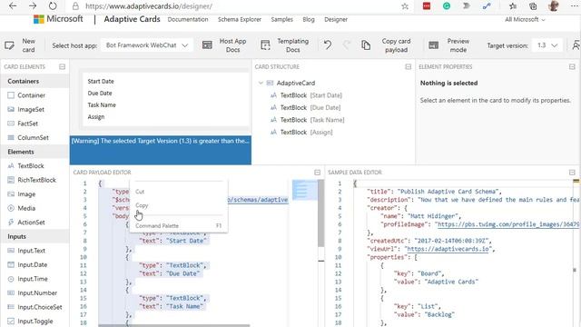Click the Host App Docs icon
The width and height of the screenshot is (581, 327).
207,45
